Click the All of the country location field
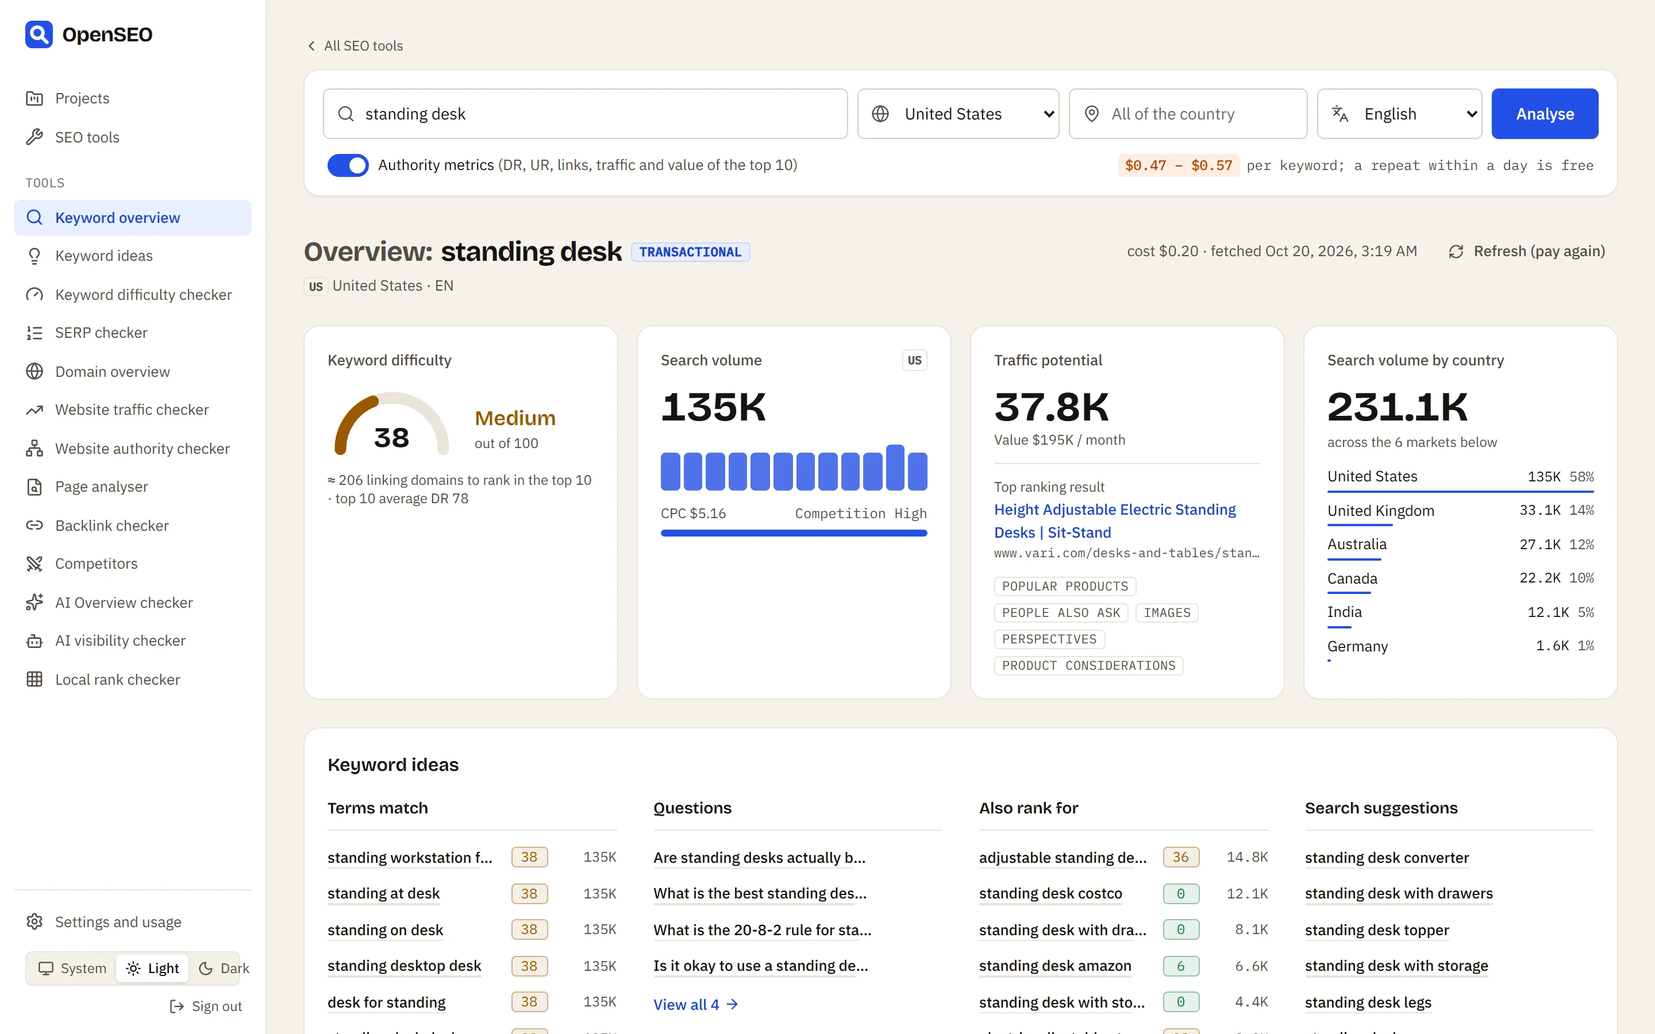Image resolution: width=1655 pixels, height=1034 pixels. pos(1188,114)
